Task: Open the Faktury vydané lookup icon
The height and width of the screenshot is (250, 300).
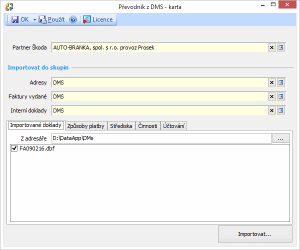Action: [280, 96]
